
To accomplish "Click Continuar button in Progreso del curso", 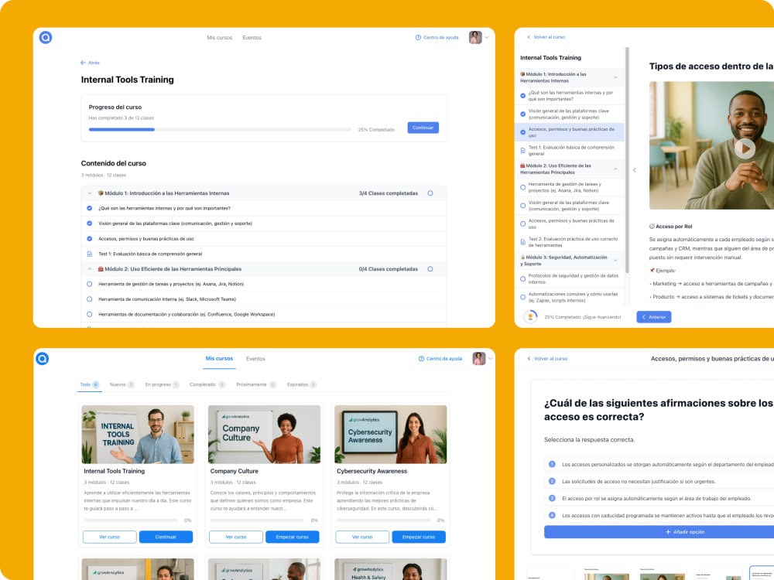I will [x=423, y=128].
